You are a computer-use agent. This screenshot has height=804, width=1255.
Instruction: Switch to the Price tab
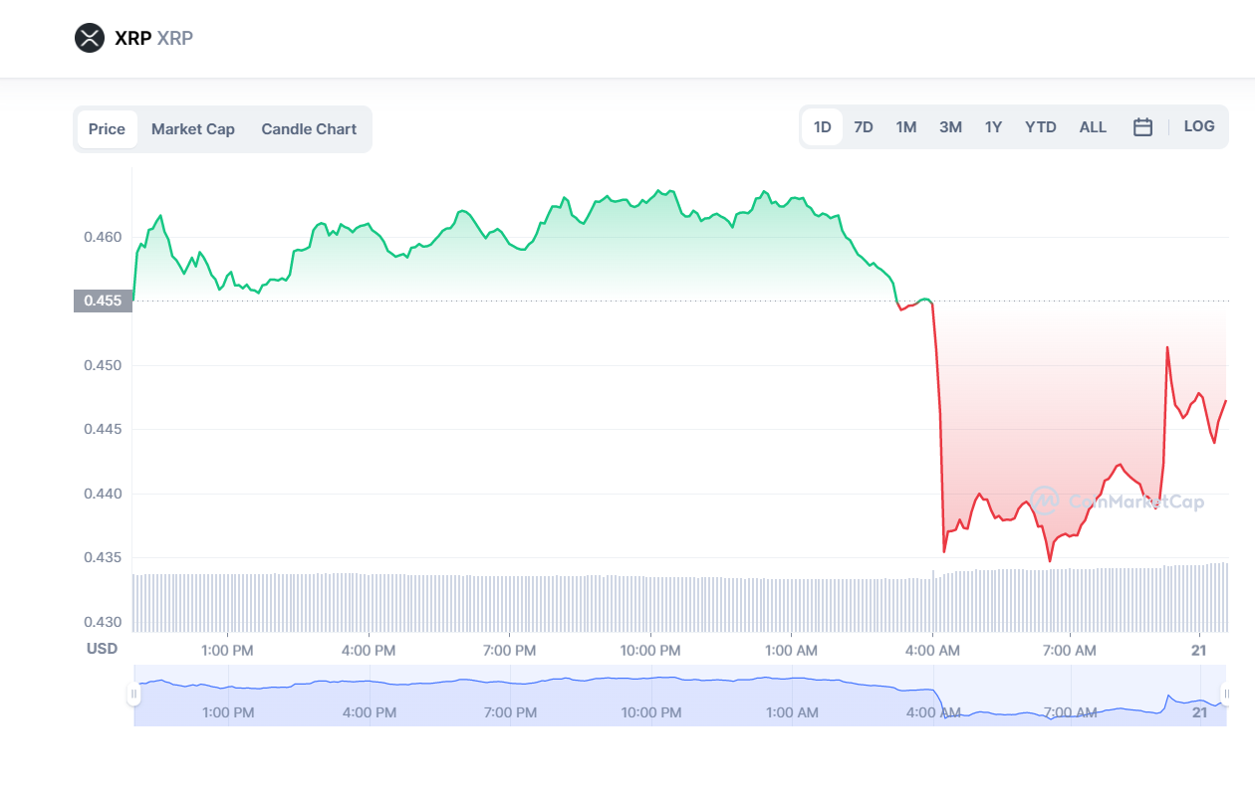pyautogui.click(x=107, y=129)
